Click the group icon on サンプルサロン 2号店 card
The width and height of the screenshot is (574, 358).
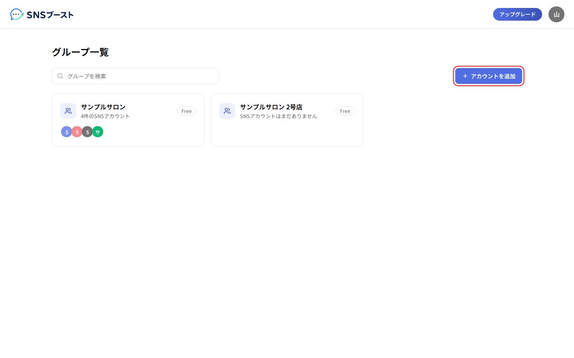(227, 111)
